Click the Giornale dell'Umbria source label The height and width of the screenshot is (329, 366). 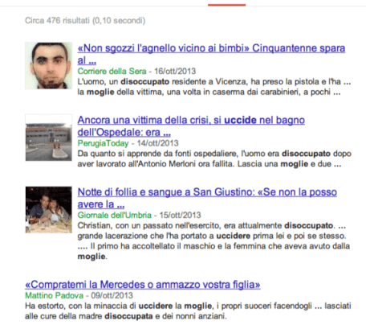point(115,215)
